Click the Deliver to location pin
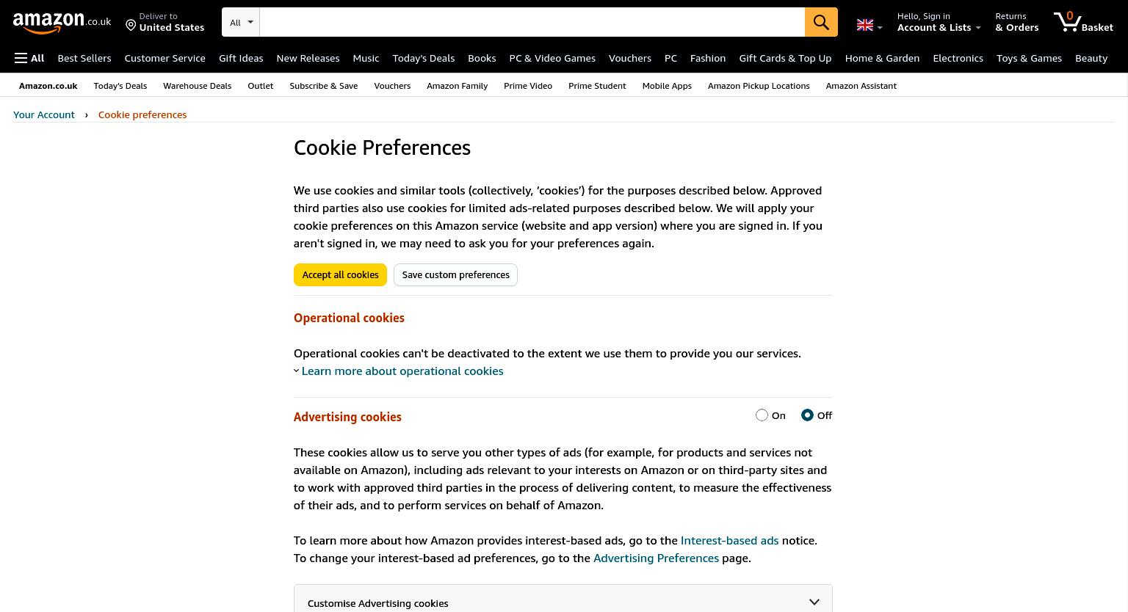This screenshot has height=612, width=1128. [x=131, y=26]
